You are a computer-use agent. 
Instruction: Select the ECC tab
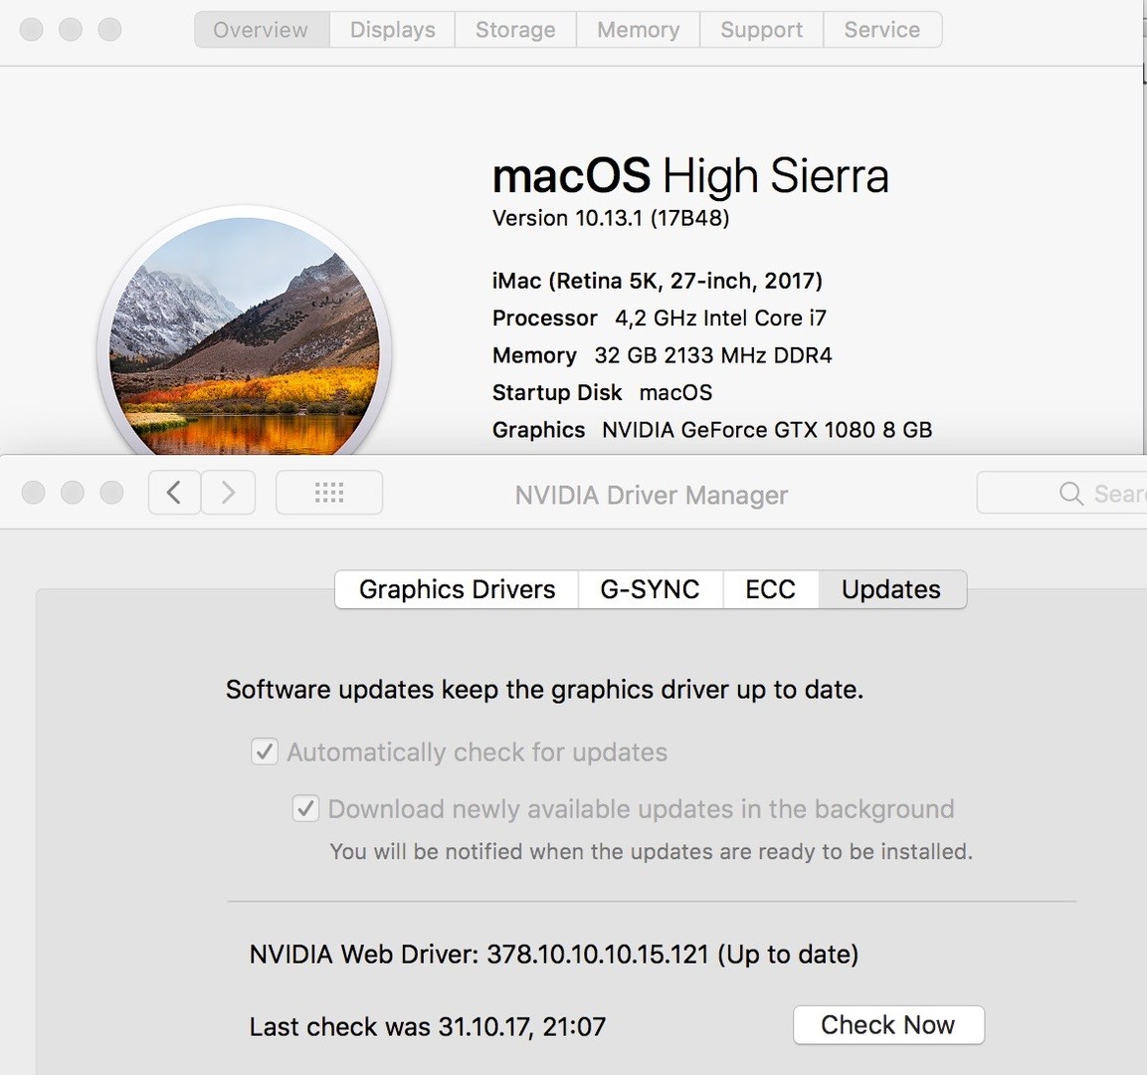770,589
